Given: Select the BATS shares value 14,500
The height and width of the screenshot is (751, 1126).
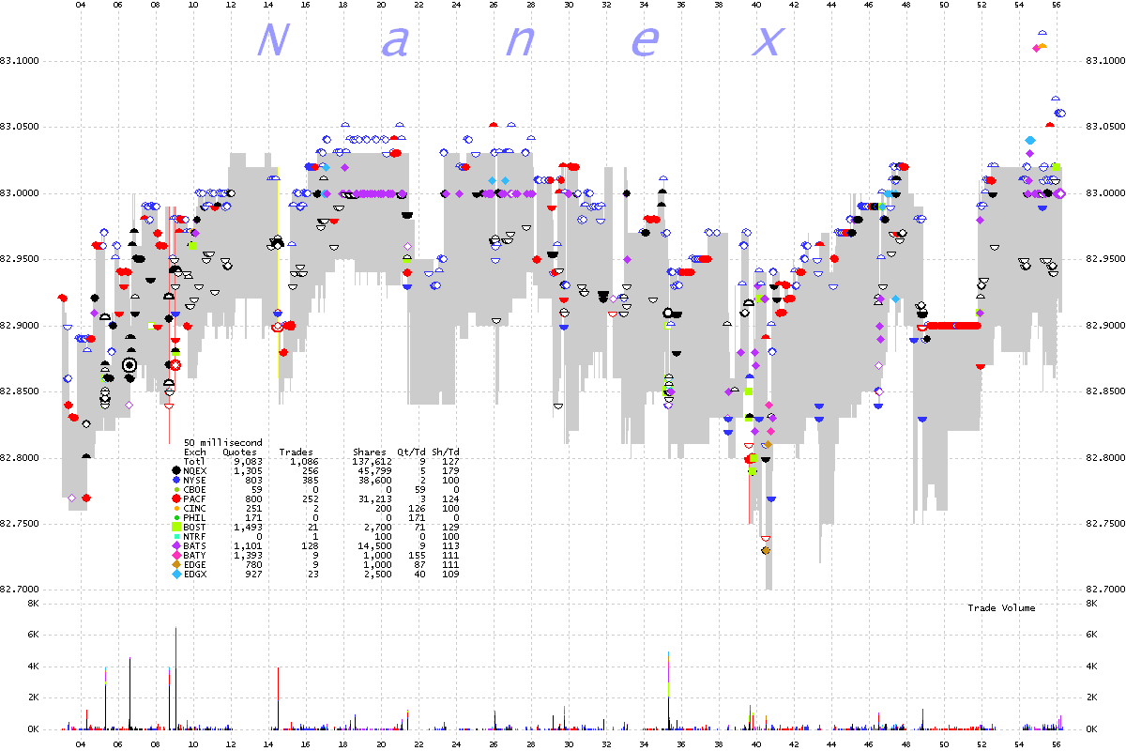Looking at the screenshot, I should point(374,545).
